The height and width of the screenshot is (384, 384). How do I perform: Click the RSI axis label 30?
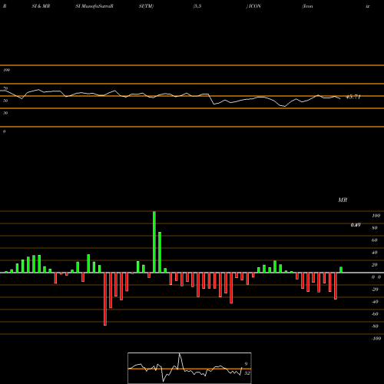click(x=5, y=113)
